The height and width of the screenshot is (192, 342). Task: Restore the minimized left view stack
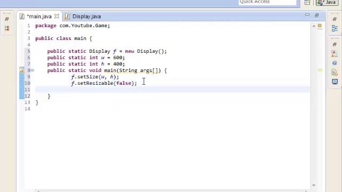coord(7,19)
